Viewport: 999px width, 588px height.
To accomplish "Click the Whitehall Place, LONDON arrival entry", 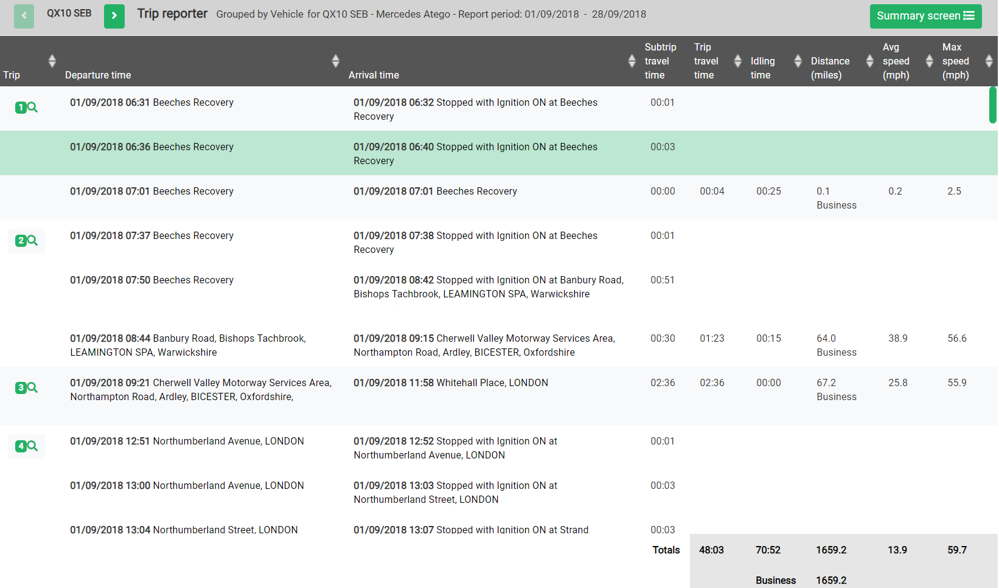I will pos(450,383).
